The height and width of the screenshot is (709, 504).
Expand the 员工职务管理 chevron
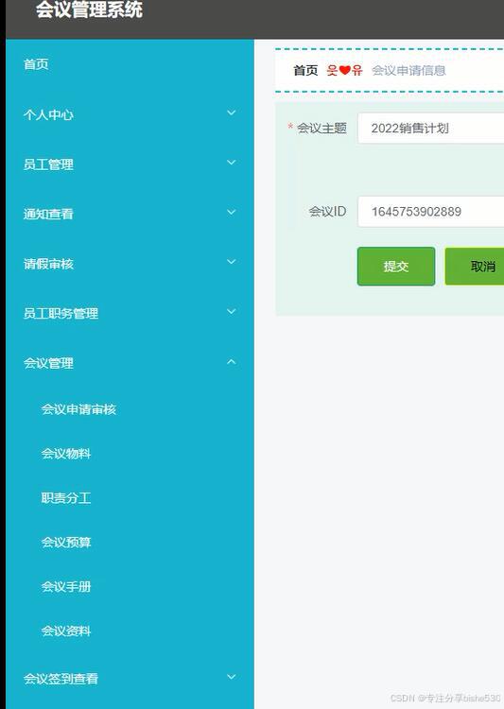click(231, 312)
